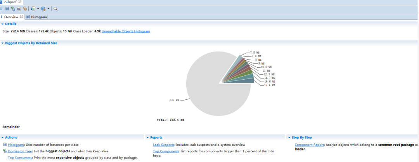Open the Component Report link
Screen dimensions: 419x162
point(310,145)
